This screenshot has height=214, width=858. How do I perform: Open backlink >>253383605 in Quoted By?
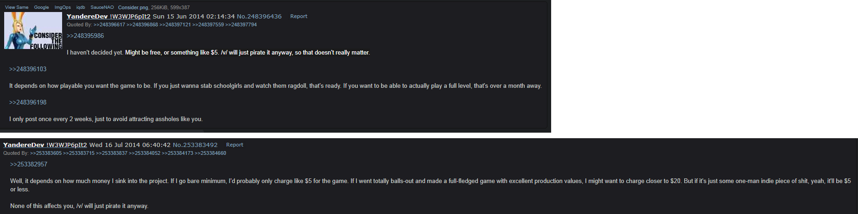(x=46, y=153)
